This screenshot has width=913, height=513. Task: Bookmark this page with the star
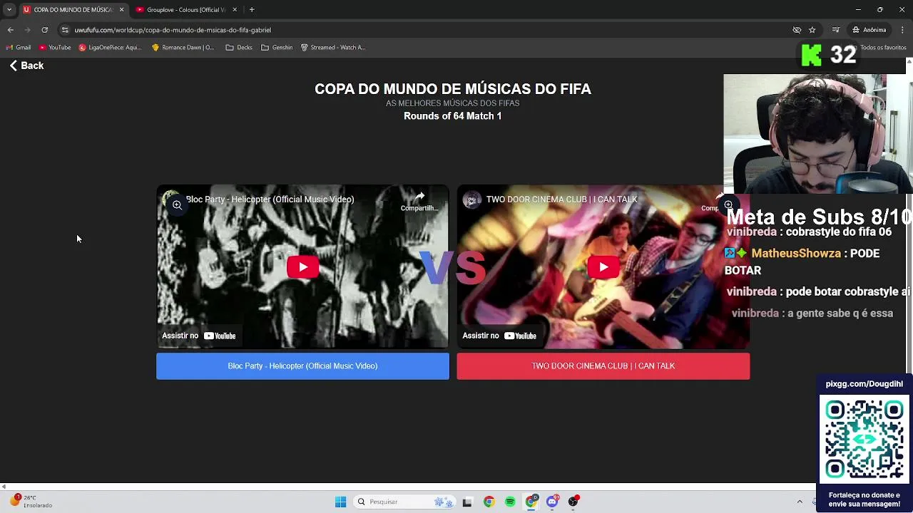point(812,30)
